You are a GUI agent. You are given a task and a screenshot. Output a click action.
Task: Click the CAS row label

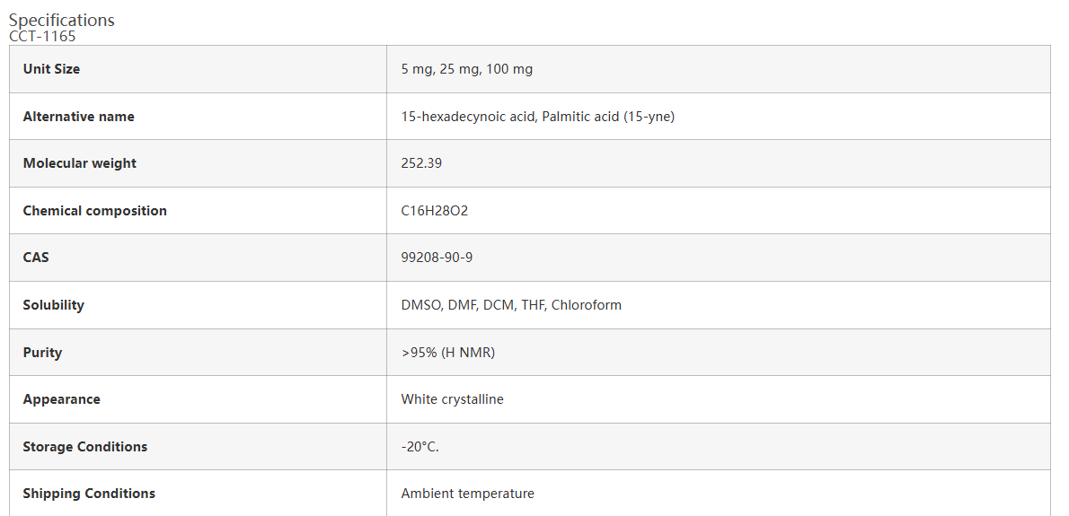(36, 258)
